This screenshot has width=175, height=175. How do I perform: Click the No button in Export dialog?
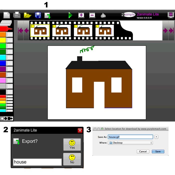tap(72, 159)
